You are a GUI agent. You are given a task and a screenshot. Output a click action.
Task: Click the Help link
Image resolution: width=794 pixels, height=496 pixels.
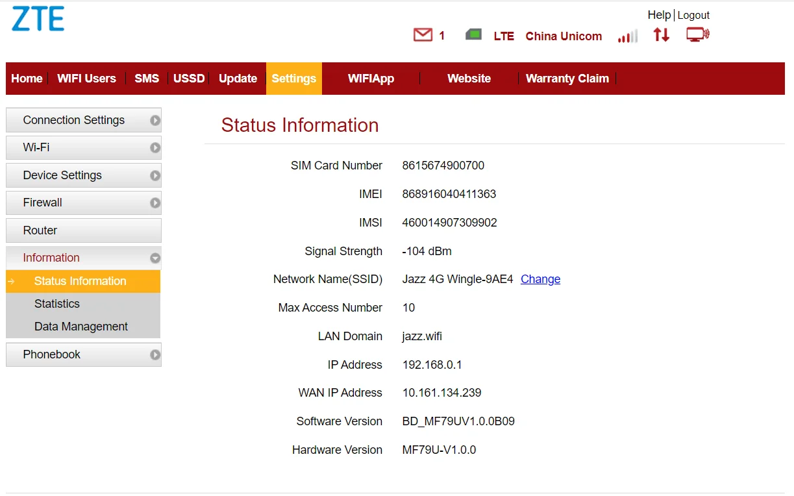point(659,15)
